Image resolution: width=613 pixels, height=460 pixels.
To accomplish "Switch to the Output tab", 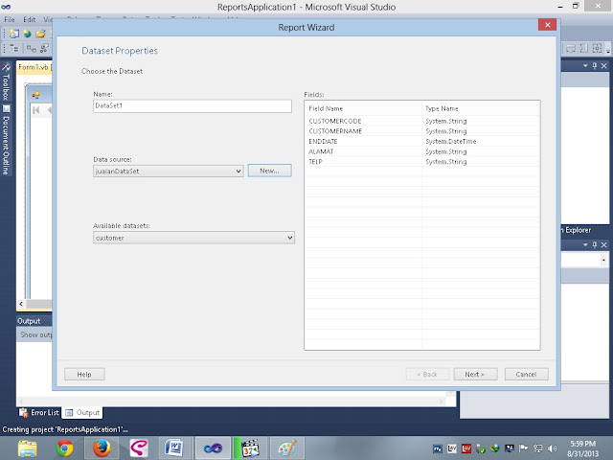I will click(x=82, y=412).
